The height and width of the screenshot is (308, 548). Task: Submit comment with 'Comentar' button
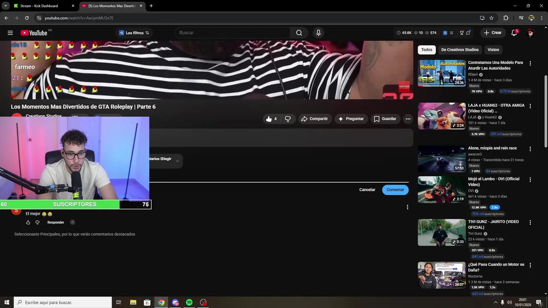(x=395, y=190)
